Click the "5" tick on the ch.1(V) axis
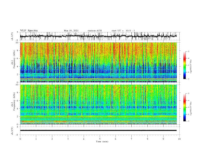Image resolution: width=202 pixels, height=156 pixels. pos(18,32)
